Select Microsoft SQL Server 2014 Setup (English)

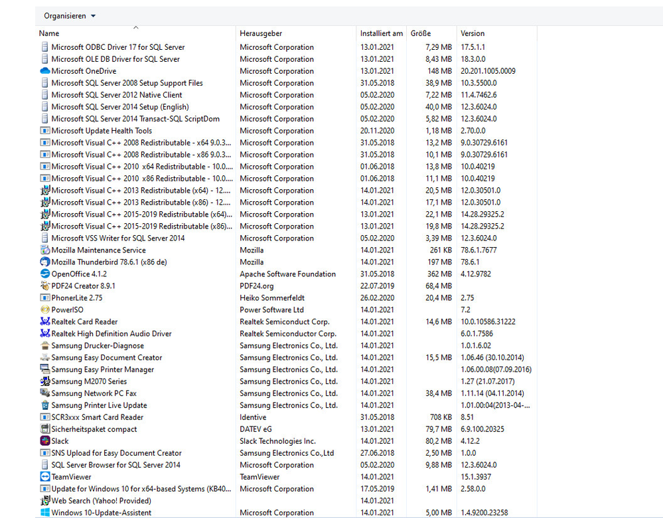coord(120,107)
